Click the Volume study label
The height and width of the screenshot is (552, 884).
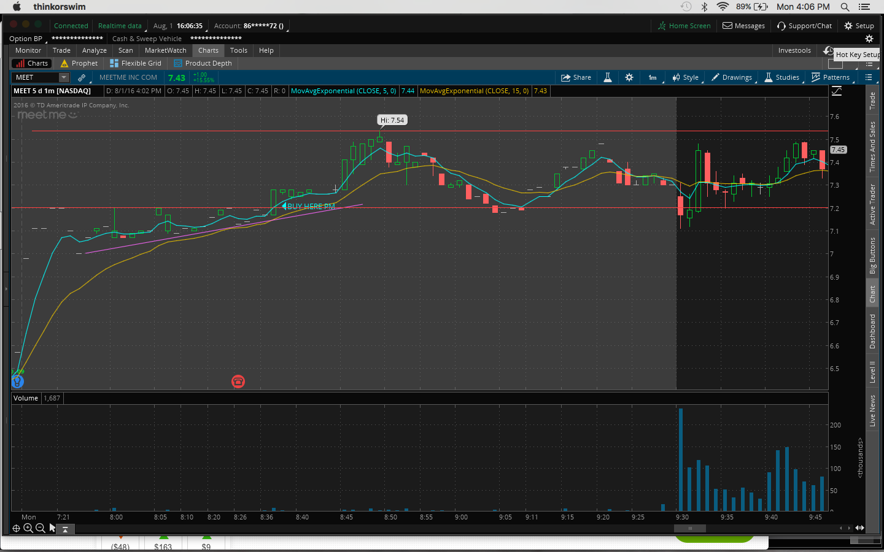point(26,398)
